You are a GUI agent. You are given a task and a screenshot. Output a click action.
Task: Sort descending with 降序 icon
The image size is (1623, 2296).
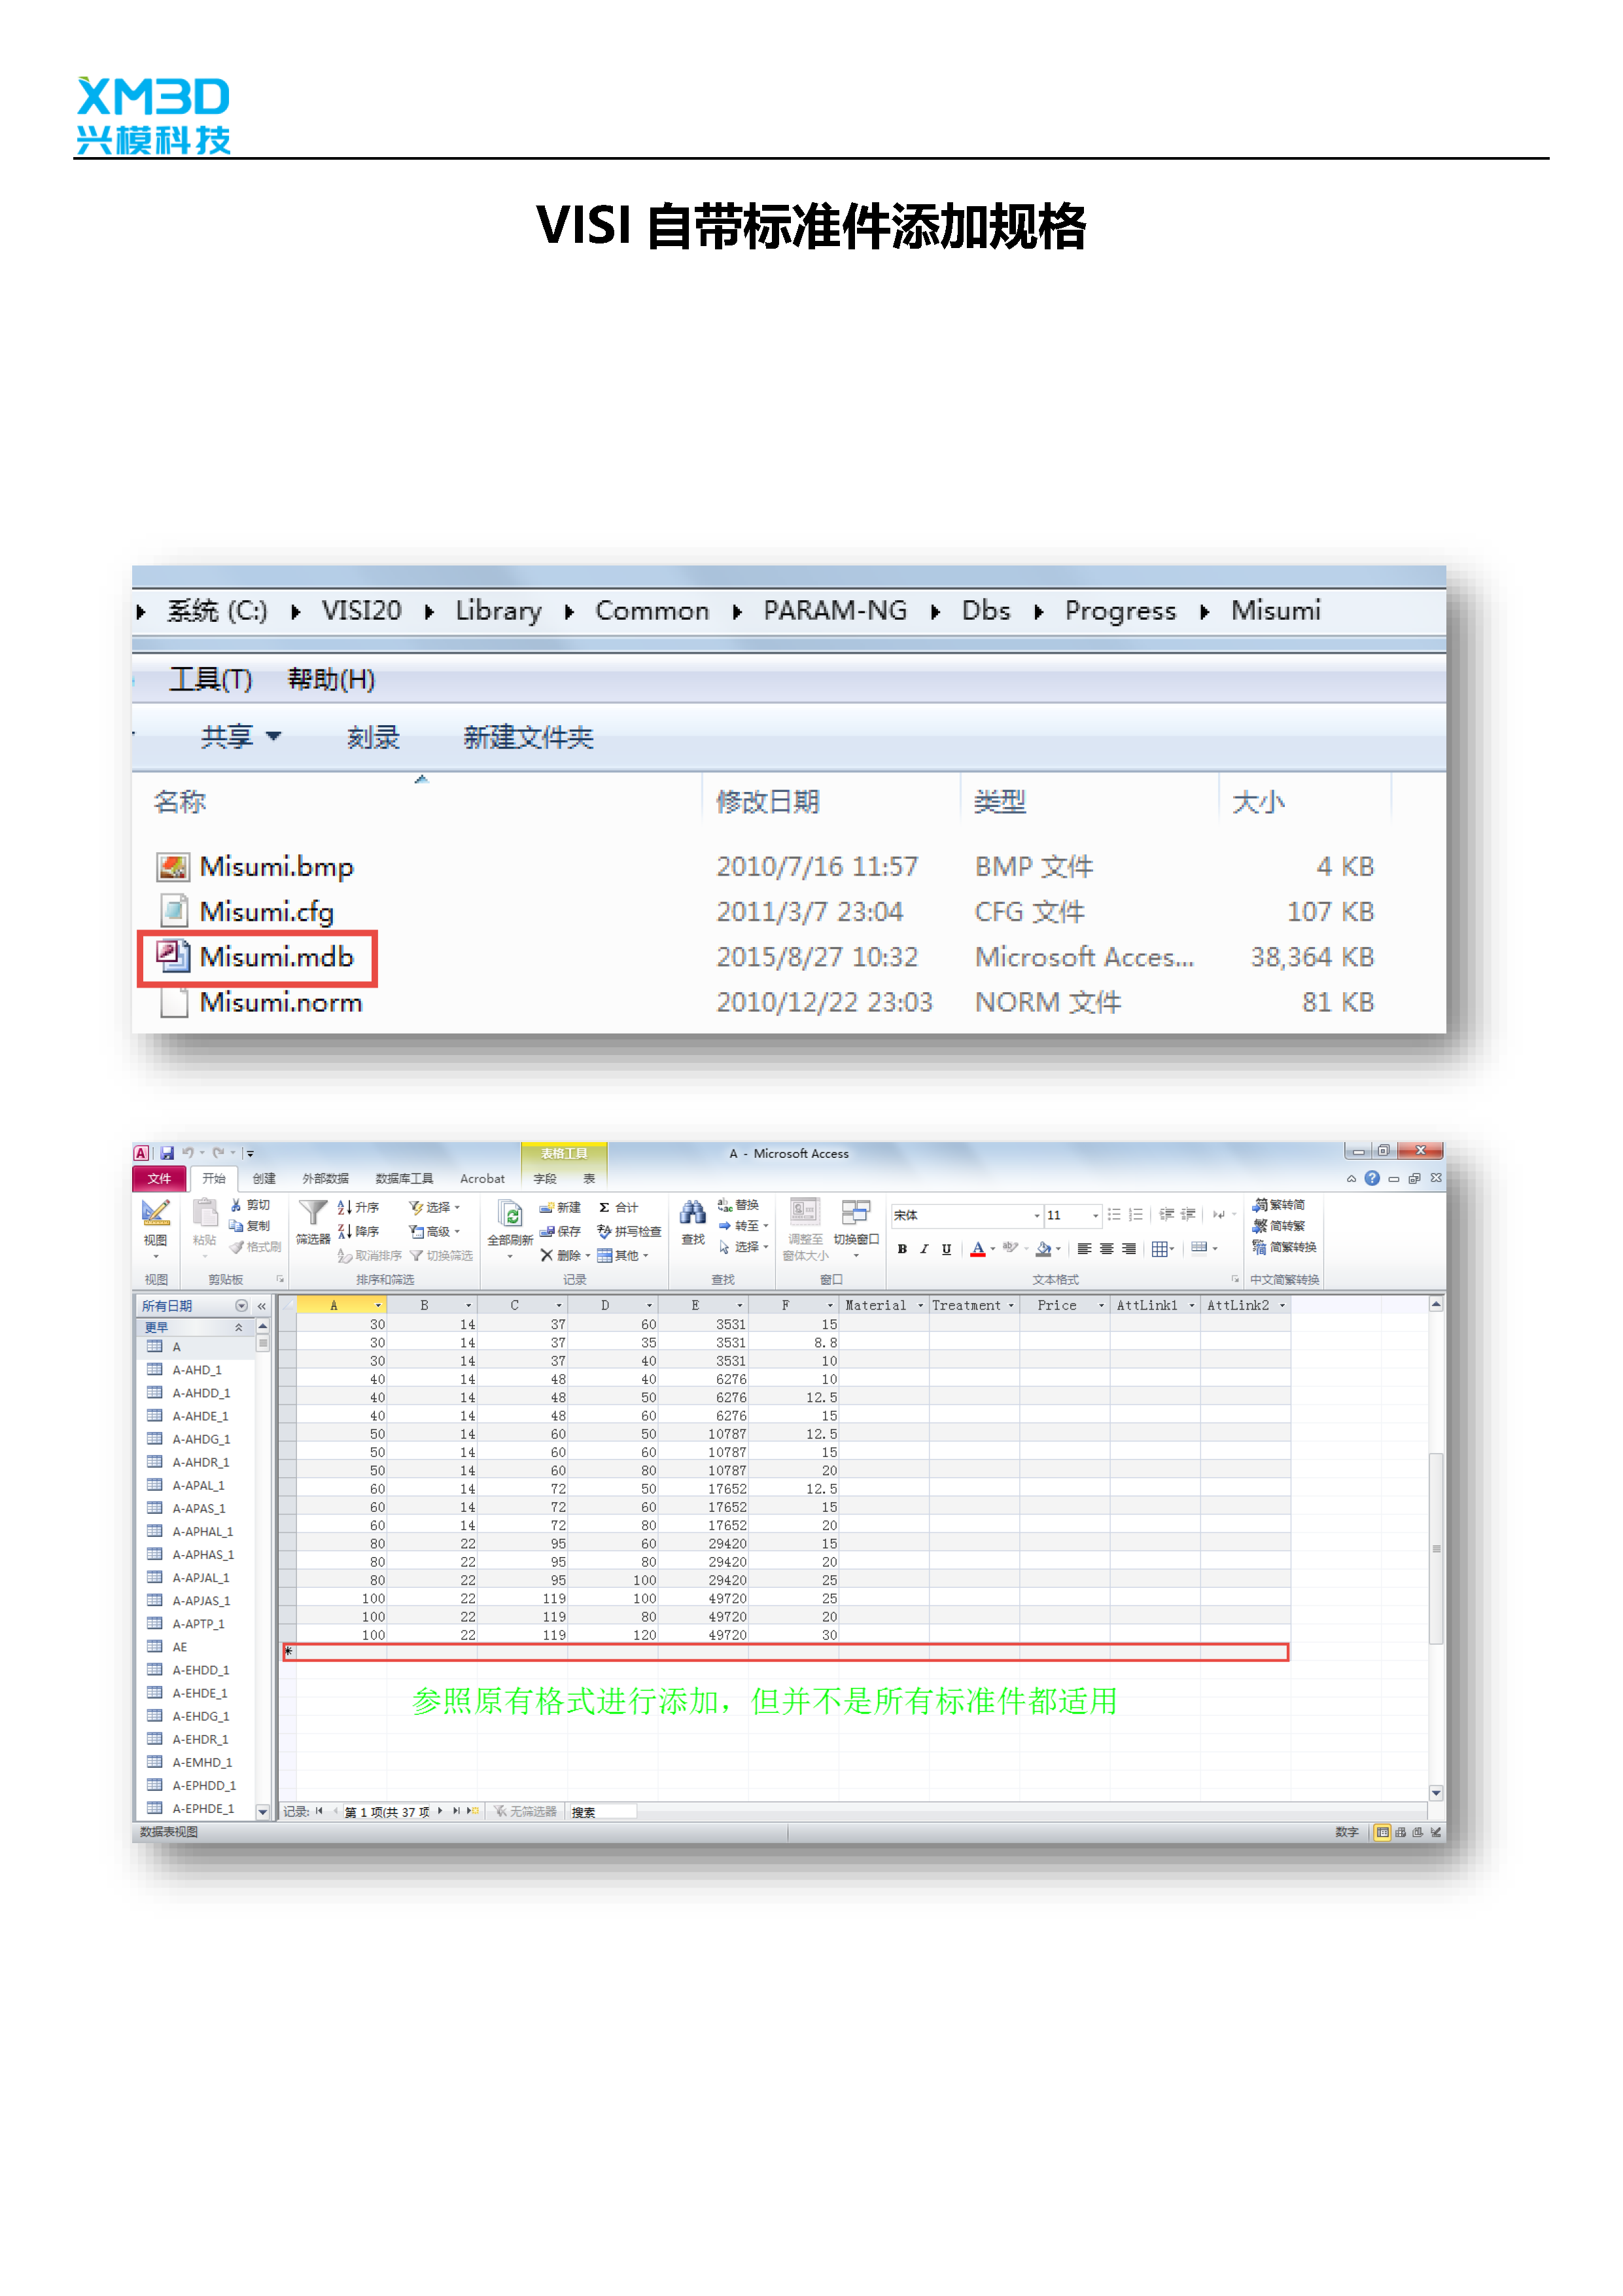click(344, 1231)
